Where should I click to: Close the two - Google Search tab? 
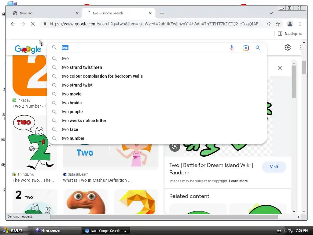[x=150, y=13]
